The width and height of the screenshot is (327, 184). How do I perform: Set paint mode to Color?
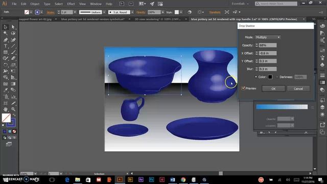[5, 131]
